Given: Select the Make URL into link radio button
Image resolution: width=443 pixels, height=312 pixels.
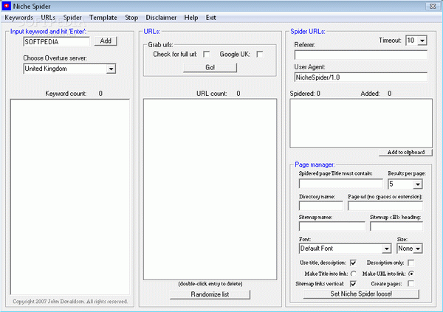Looking at the screenshot, I should tap(411, 274).
